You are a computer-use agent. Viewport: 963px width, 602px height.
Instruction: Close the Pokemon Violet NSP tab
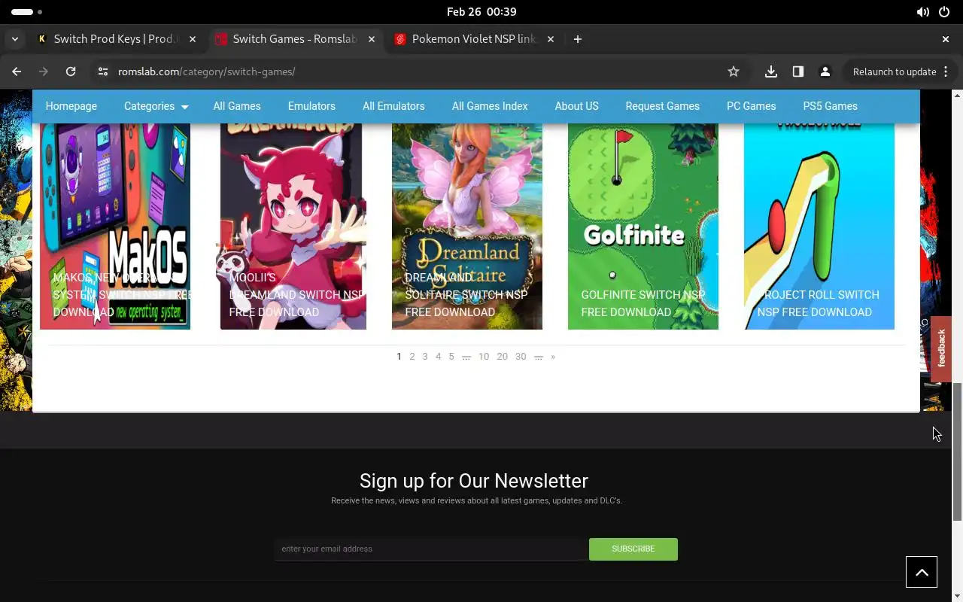(551, 39)
